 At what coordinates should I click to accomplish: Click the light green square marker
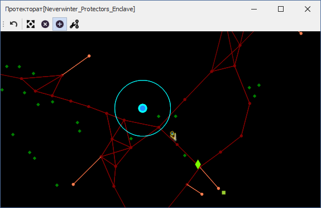[x=224, y=192]
